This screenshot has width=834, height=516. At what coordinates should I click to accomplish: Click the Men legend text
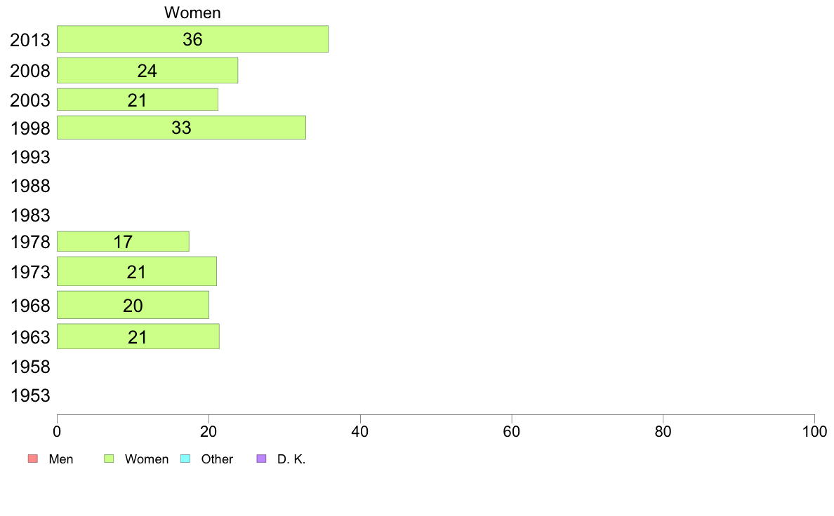(61, 459)
